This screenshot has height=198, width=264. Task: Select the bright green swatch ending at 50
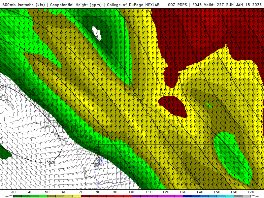click(43, 196)
